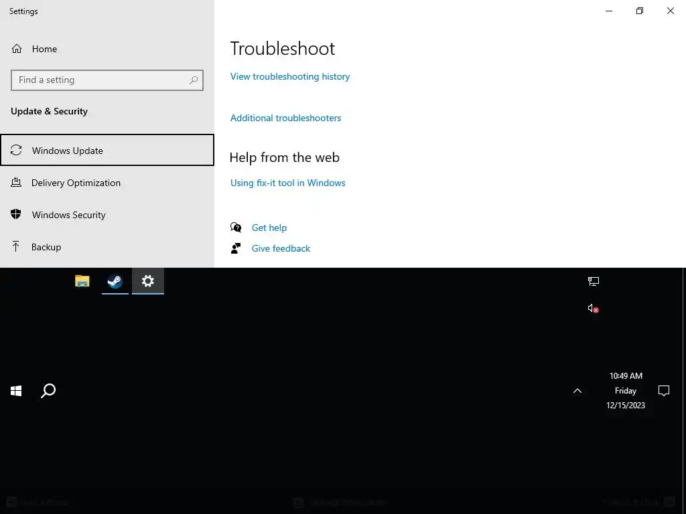Open File Explorer from the taskbar
Viewport: 686px width, 514px height.
coord(82,281)
